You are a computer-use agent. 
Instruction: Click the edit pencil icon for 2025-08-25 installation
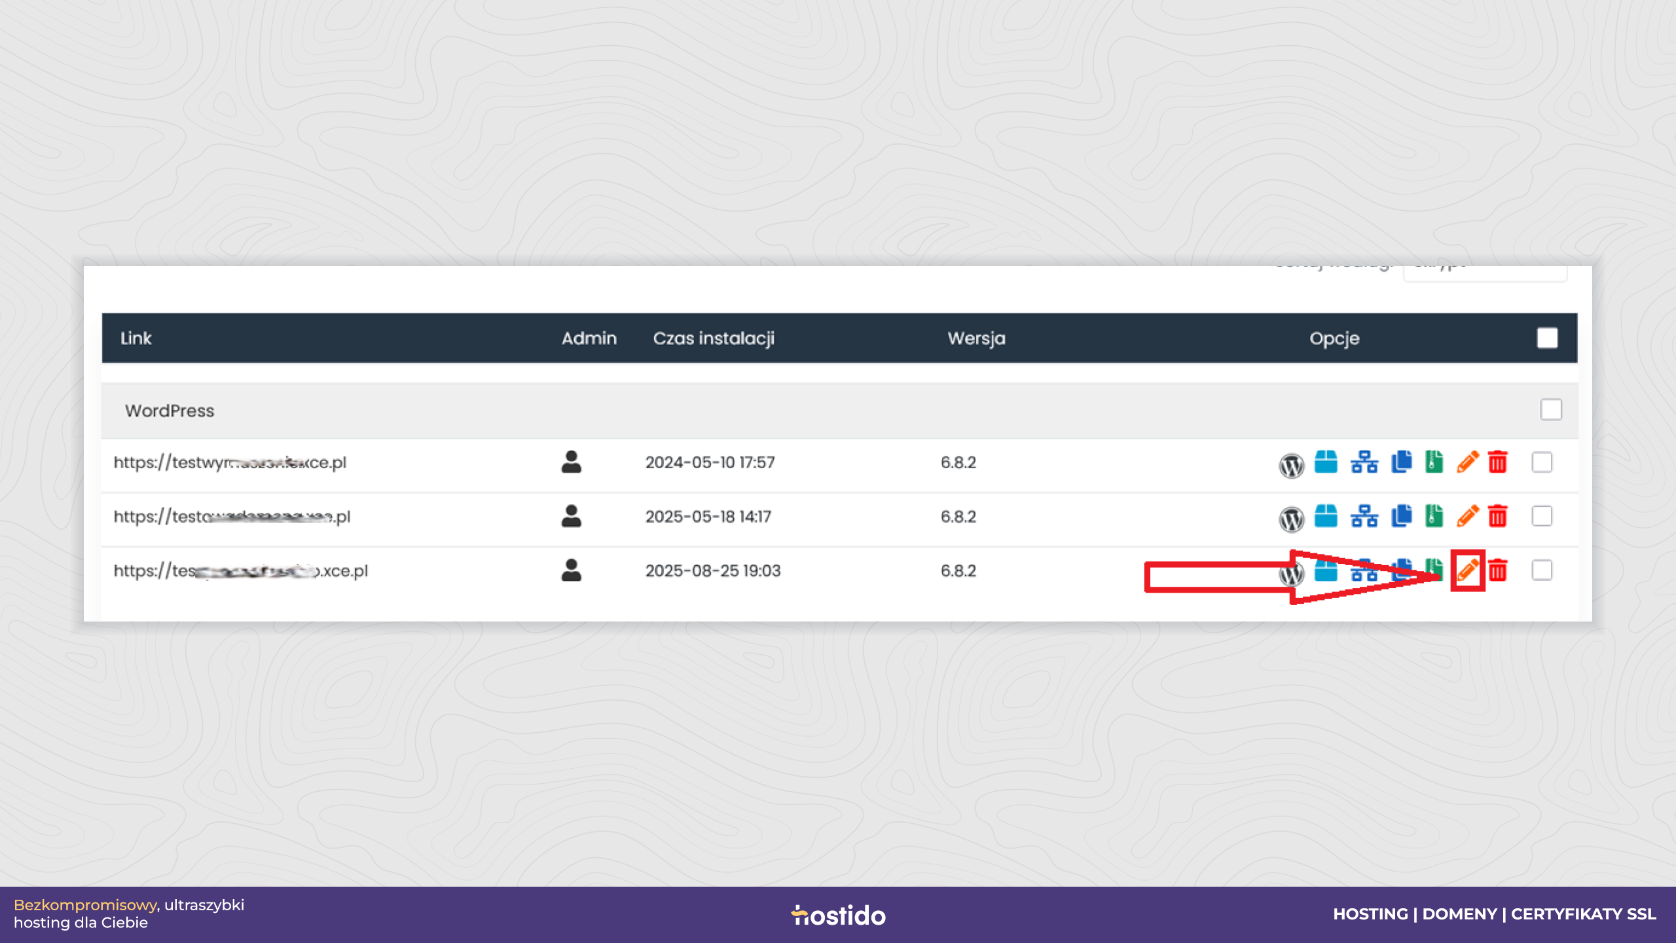pos(1467,570)
